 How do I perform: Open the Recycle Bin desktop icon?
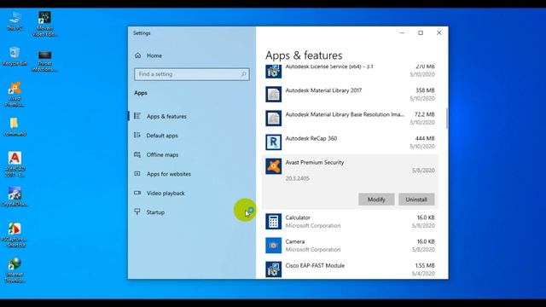pyautogui.click(x=15, y=56)
